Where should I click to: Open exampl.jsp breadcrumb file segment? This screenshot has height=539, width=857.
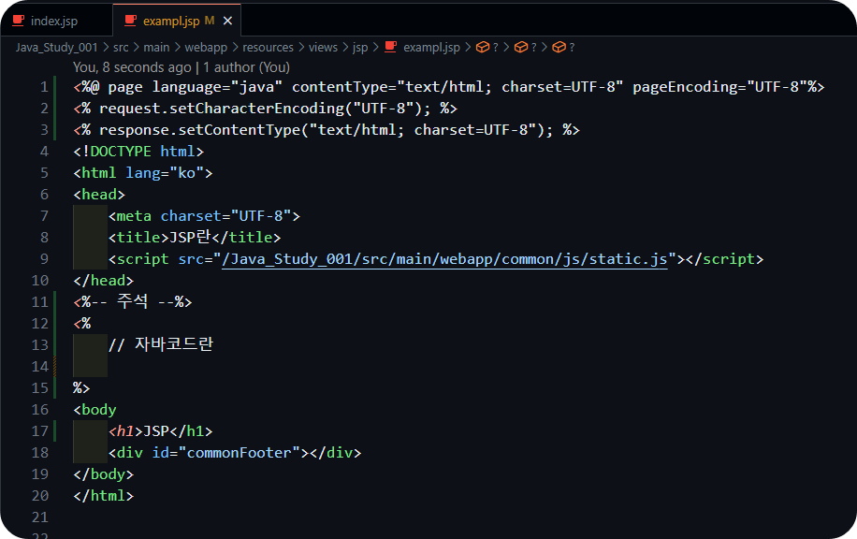pos(431,48)
